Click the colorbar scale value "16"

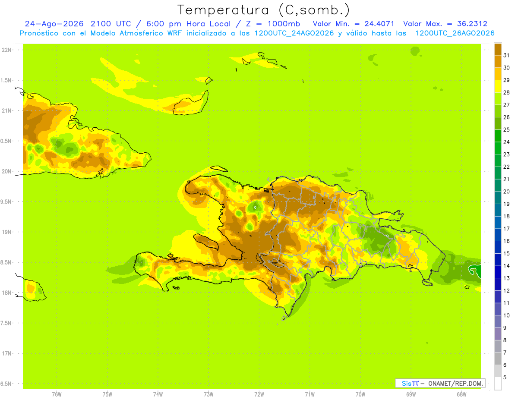click(507, 241)
